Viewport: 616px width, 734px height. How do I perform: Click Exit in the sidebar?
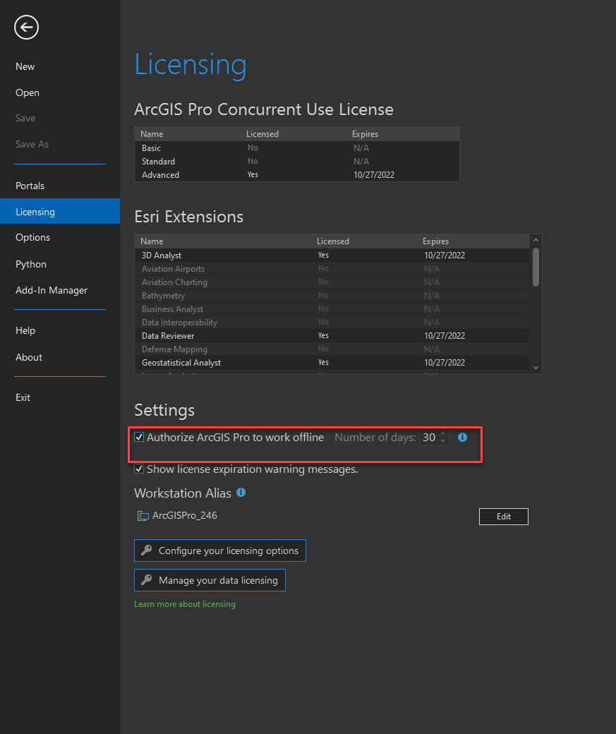click(x=23, y=397)
